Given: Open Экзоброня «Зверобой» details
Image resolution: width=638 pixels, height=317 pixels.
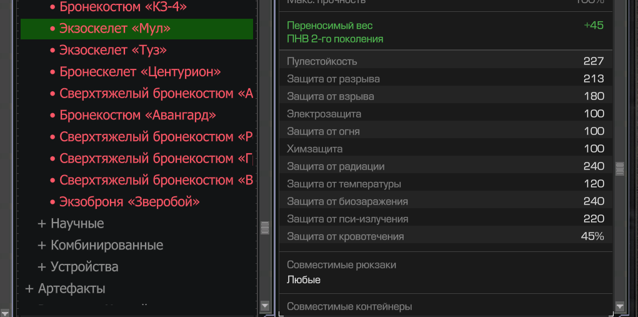Looking at the screenshot, I should point(129,202).
